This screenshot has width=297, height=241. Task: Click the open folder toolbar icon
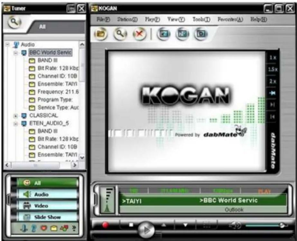pos(101,34)
